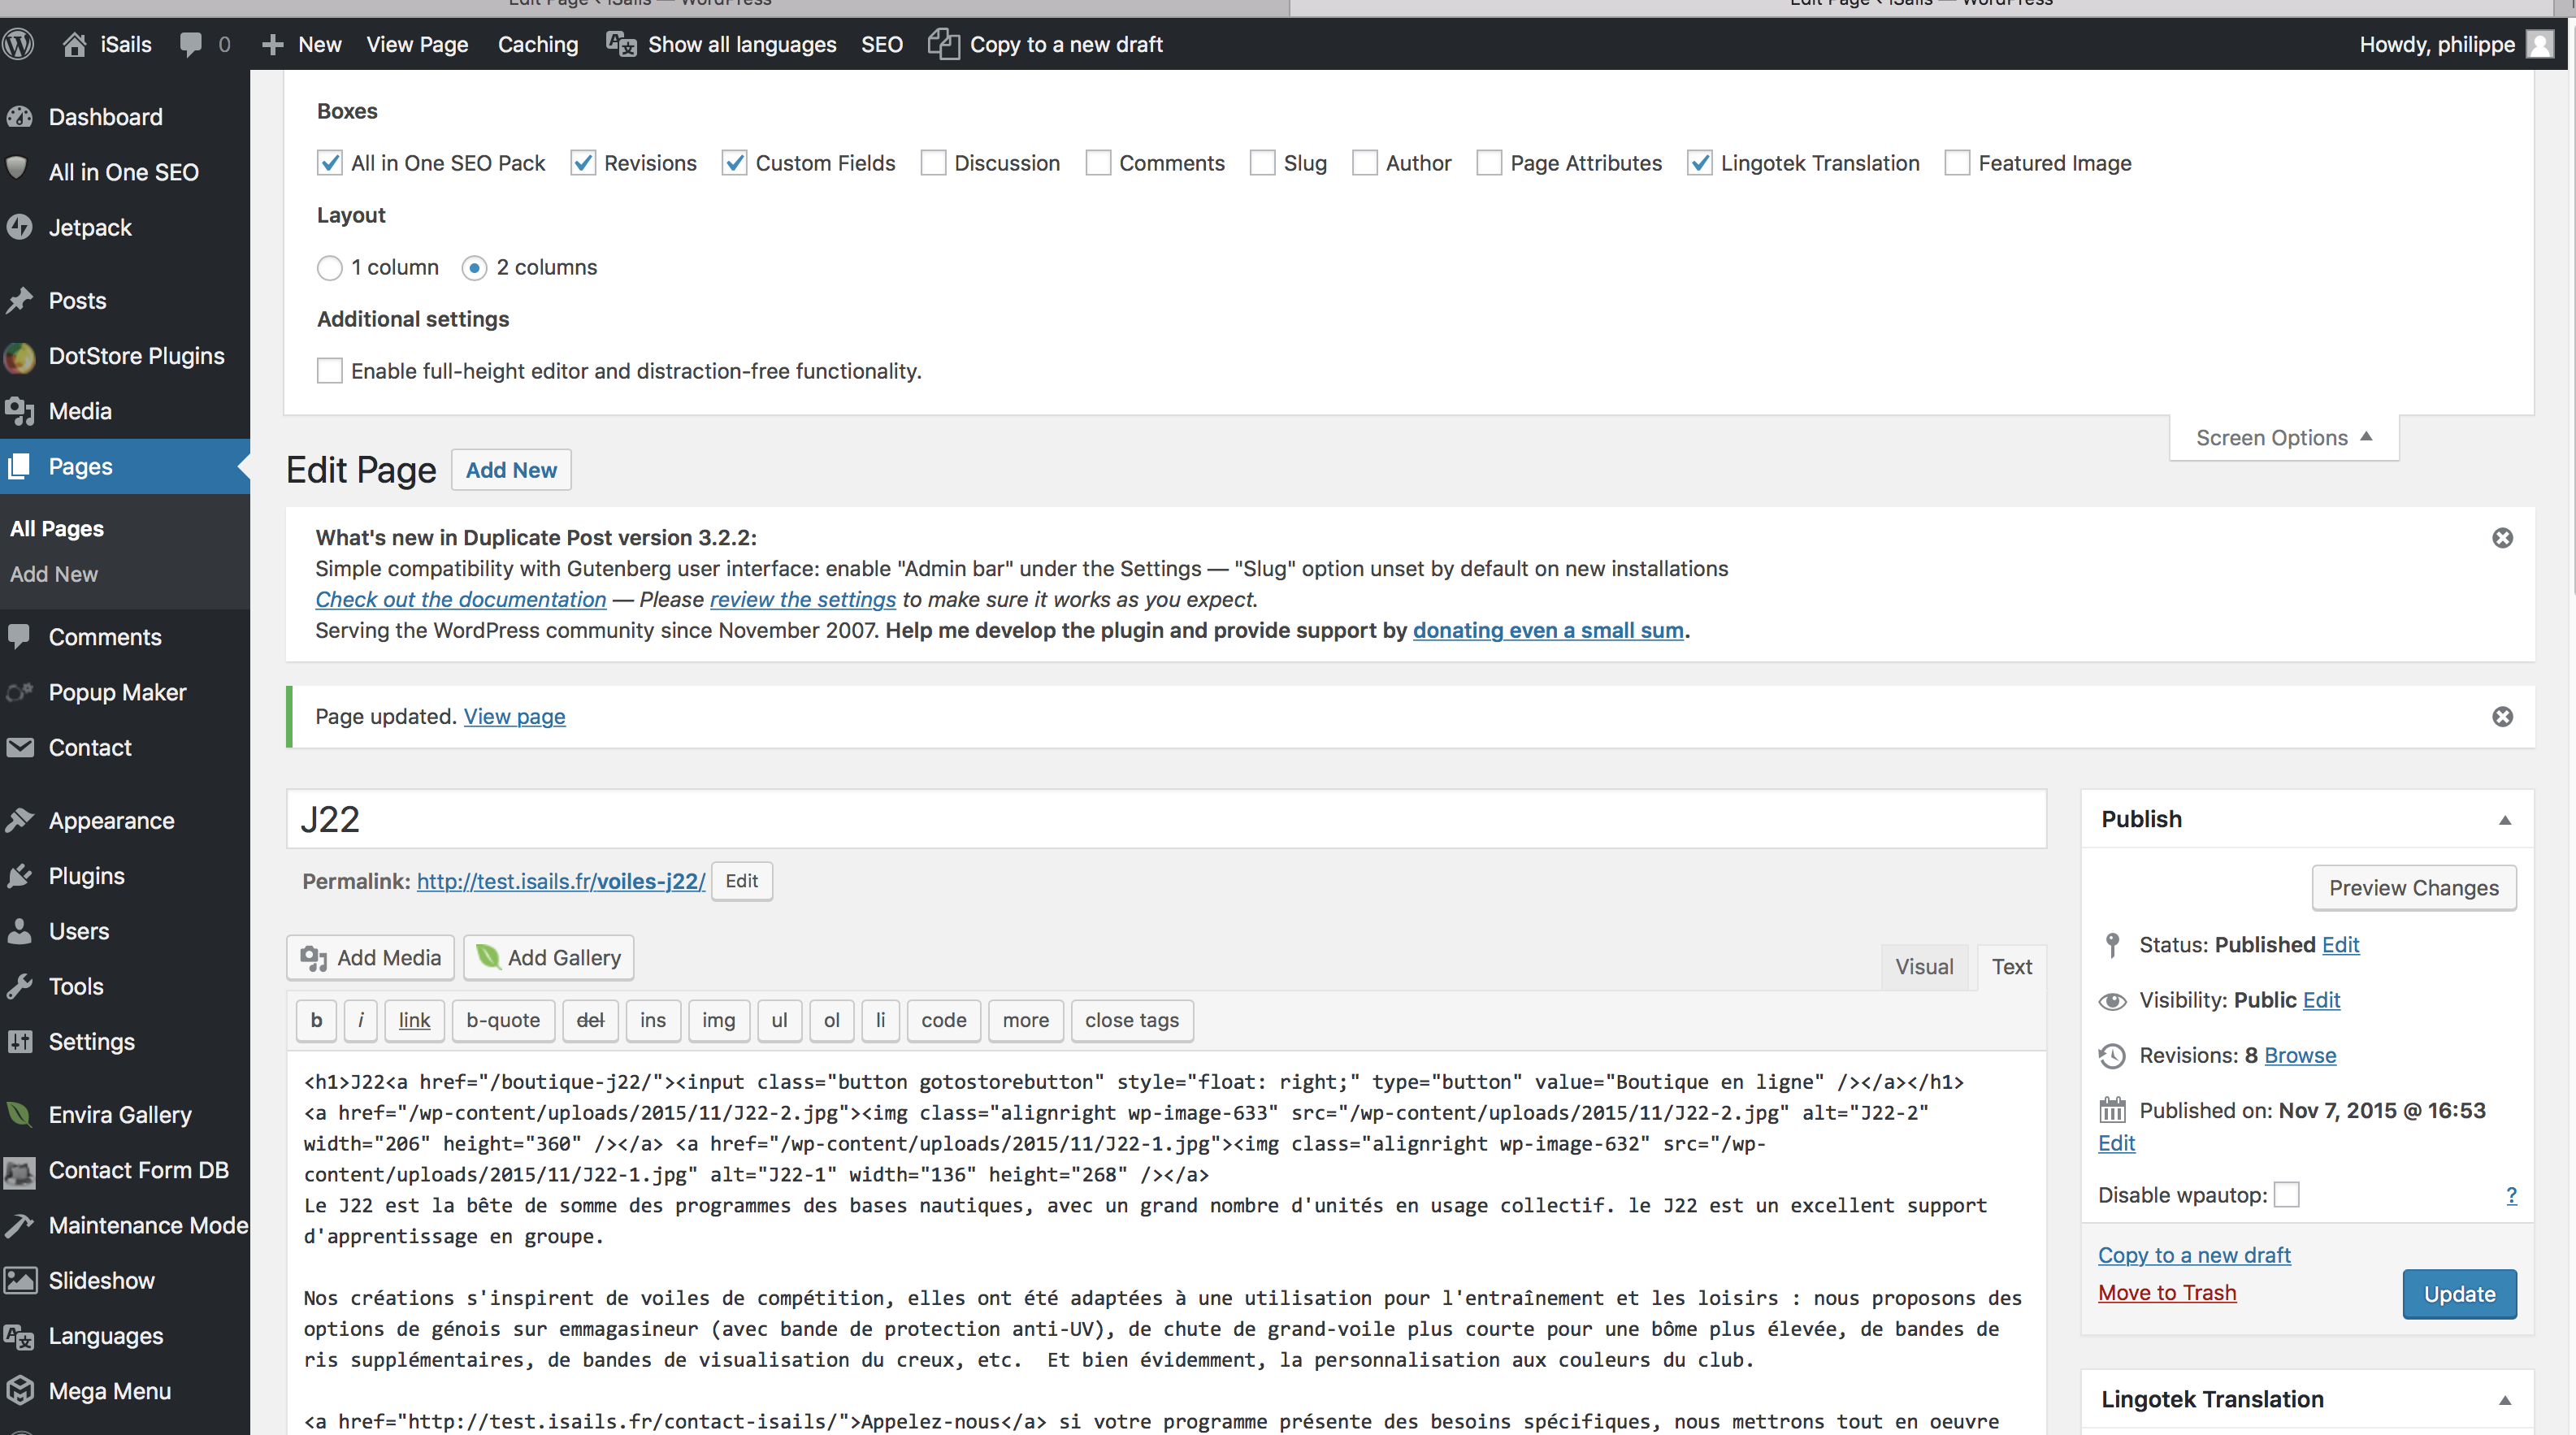The width and height of the screenshot is (2576, 1435).
Task: Uncheck the Revisions checkbox
Action: point(582,163)
